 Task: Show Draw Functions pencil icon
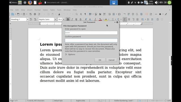point(166,14)
